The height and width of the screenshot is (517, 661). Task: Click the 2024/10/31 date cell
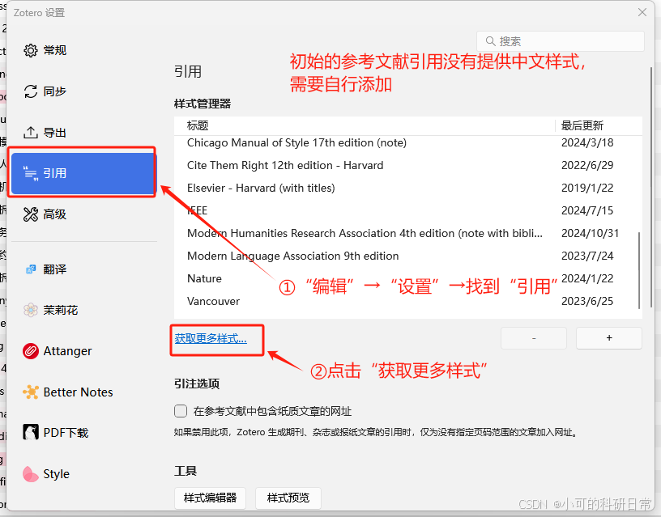pos(591,234)
